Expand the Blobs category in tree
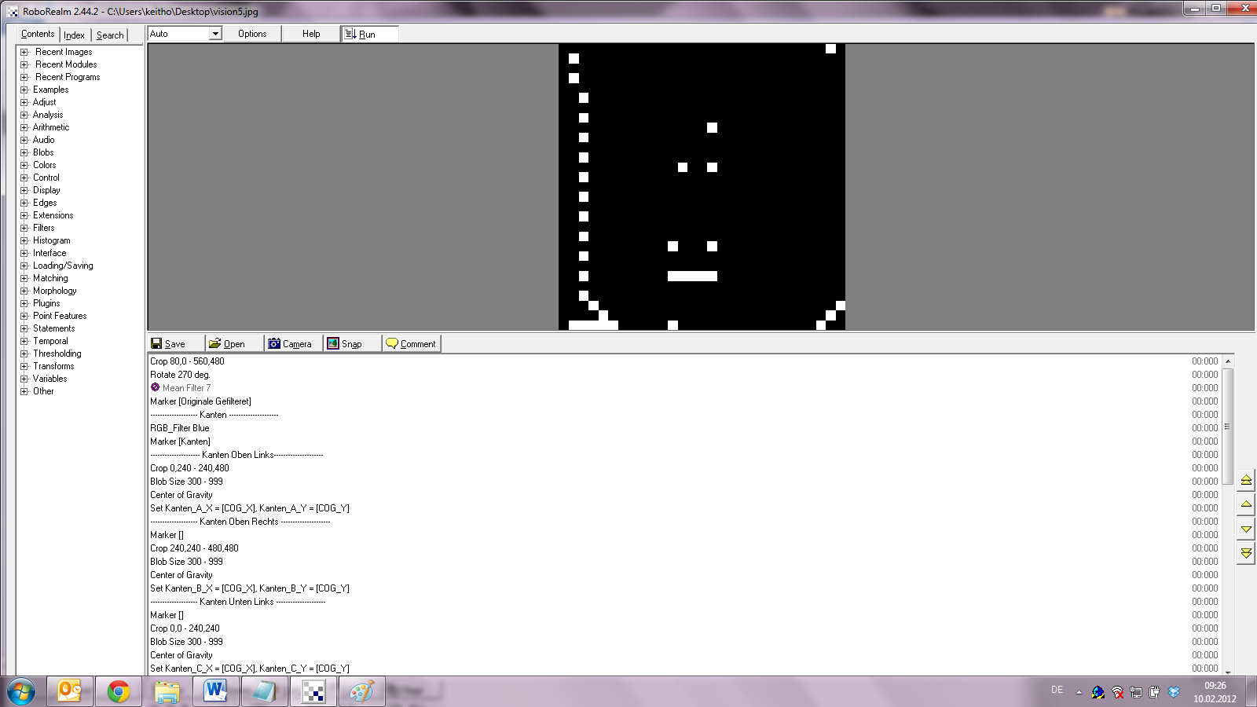Viewport: 1257px width, 707px height. pos(24,152)
